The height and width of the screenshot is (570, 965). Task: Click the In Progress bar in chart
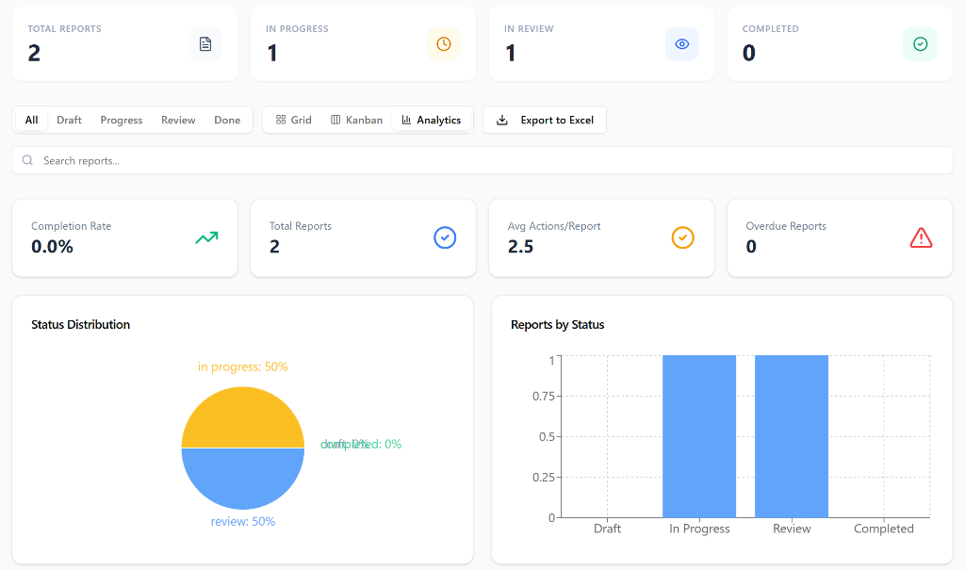(x=699, y=436)
